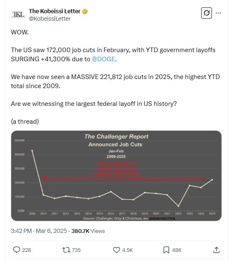
Task: Open the reply comment icon
Action: 17,250
